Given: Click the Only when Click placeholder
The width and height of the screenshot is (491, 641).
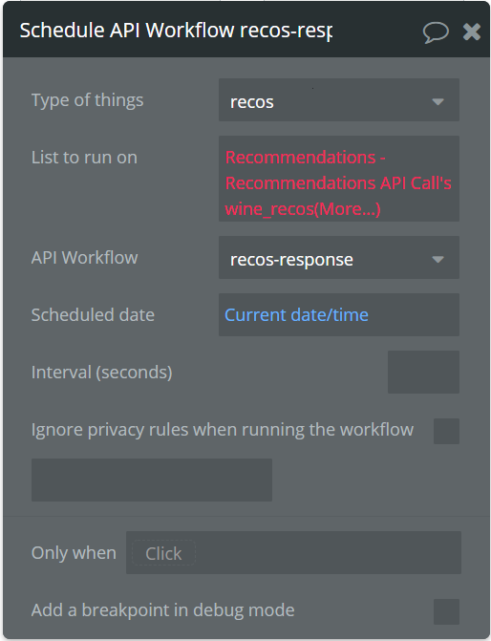Looking at the screenshot, I should [x=163, y=553].
